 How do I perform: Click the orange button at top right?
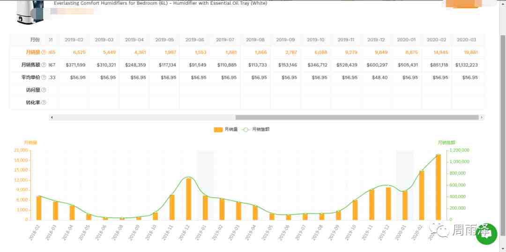click(x=463, y=3)
